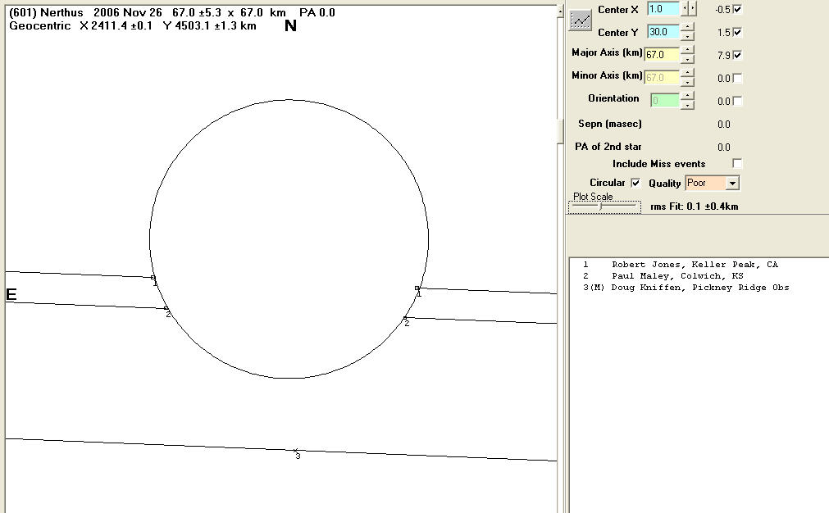
Task: Increase Major Axis with up spinner arrow
Action: (687, 50)
